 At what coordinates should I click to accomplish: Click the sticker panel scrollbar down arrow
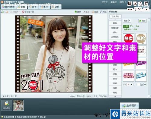click(x=149, y=96)
